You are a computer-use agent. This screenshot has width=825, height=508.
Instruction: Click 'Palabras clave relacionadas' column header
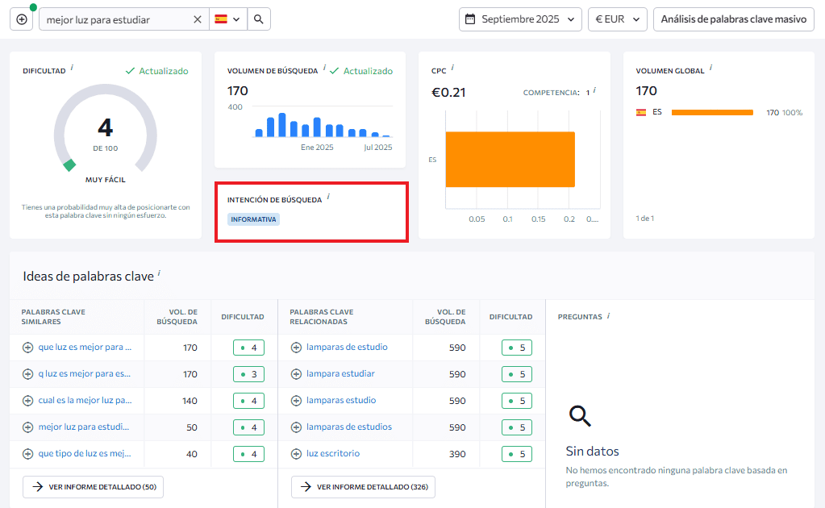coord(322,317)
